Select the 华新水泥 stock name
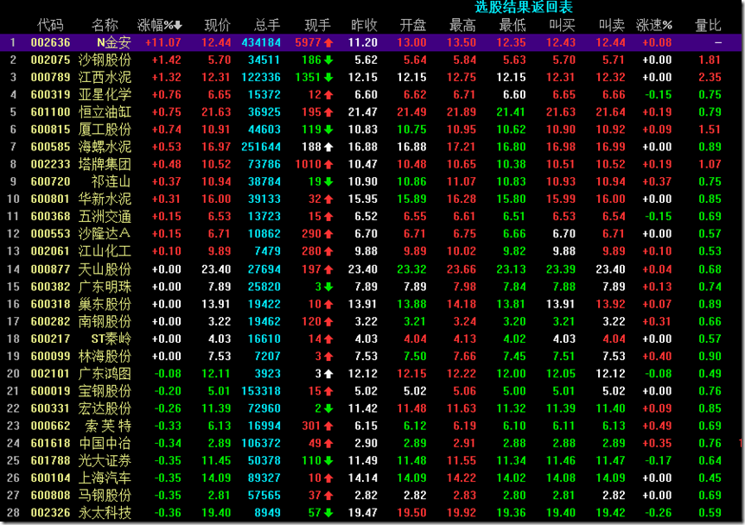 pyautogui.click(x=105, y=199)
